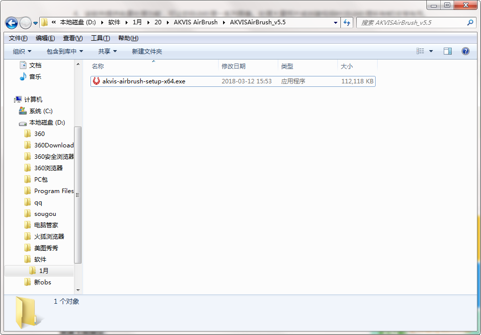This screenshot has height=335, width=481.
Task: Open the 工具(T) menu
Action: tap(100, 38)
